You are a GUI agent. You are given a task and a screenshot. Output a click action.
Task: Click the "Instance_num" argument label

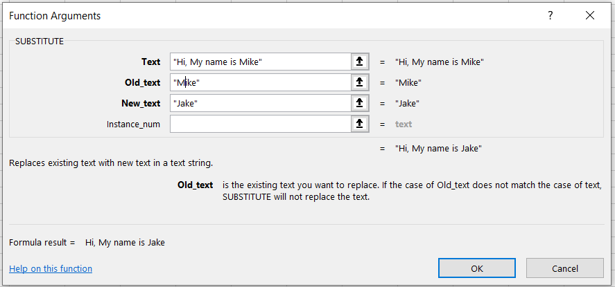pos(133,124)
